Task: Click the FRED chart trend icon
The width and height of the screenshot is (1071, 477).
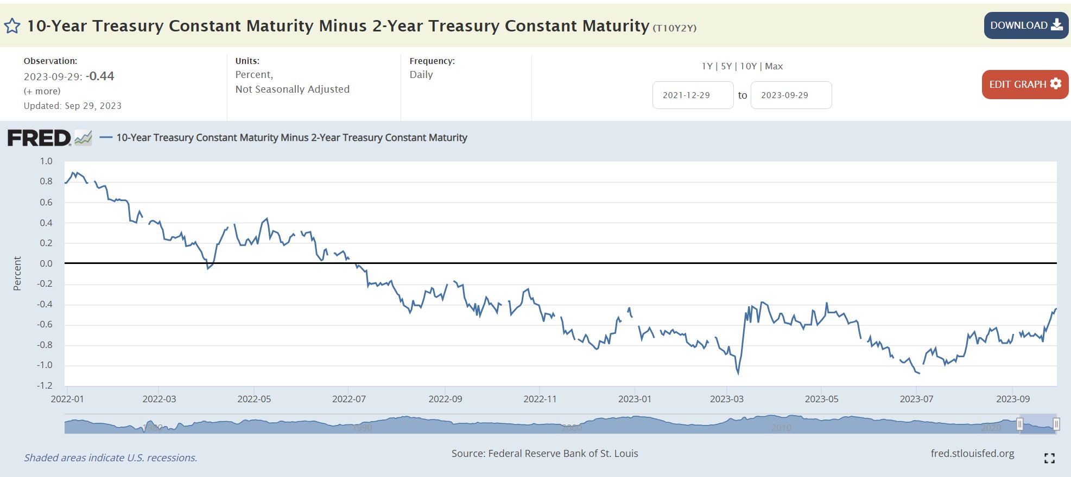Action: coord(83,138)
